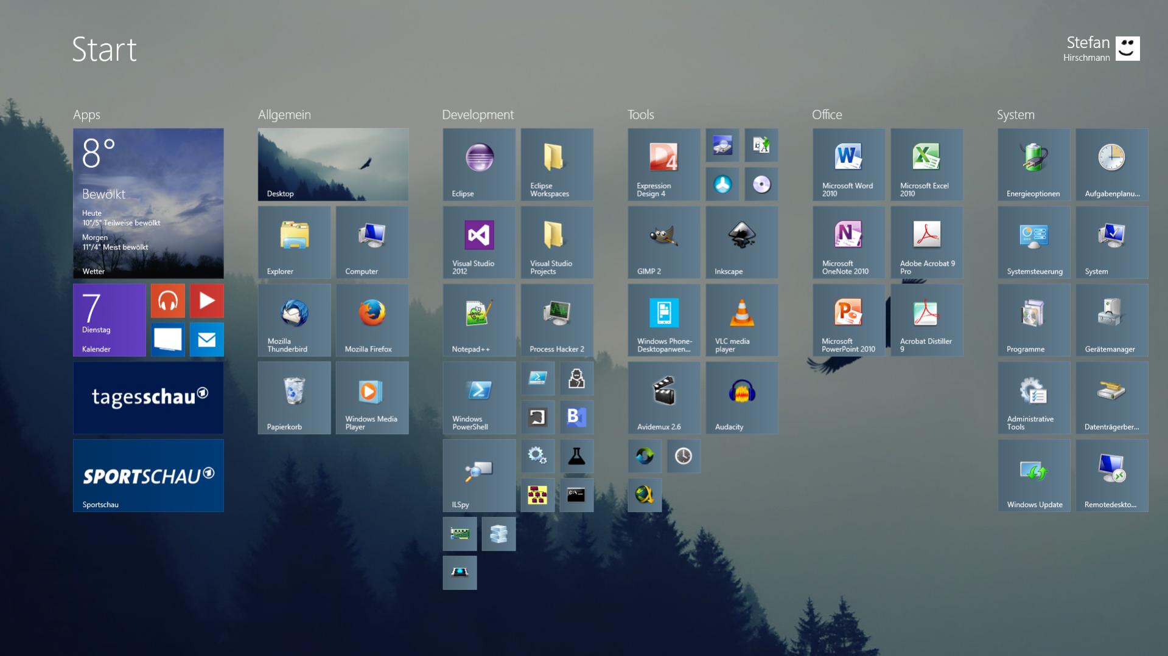
Task: Open ILSpy tile
Action: point(479,475)
